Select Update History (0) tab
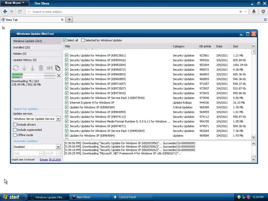Image resolution: width=268 pixels, height=201 pixels. [37, 60]
